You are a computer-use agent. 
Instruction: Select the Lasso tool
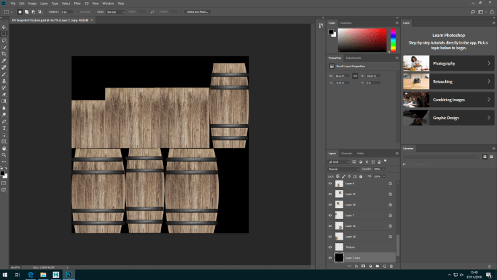tap(4, 40)
